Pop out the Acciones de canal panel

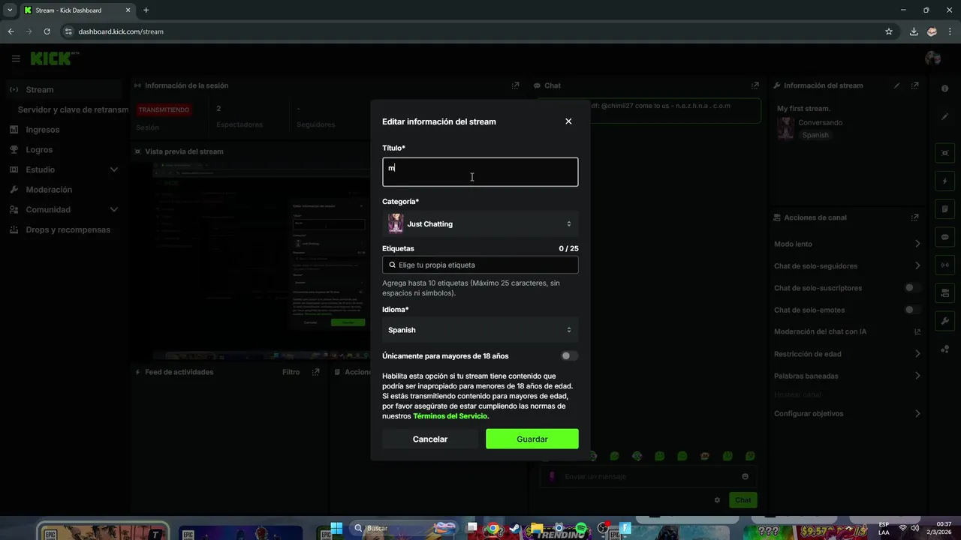[x=914, y=217]
